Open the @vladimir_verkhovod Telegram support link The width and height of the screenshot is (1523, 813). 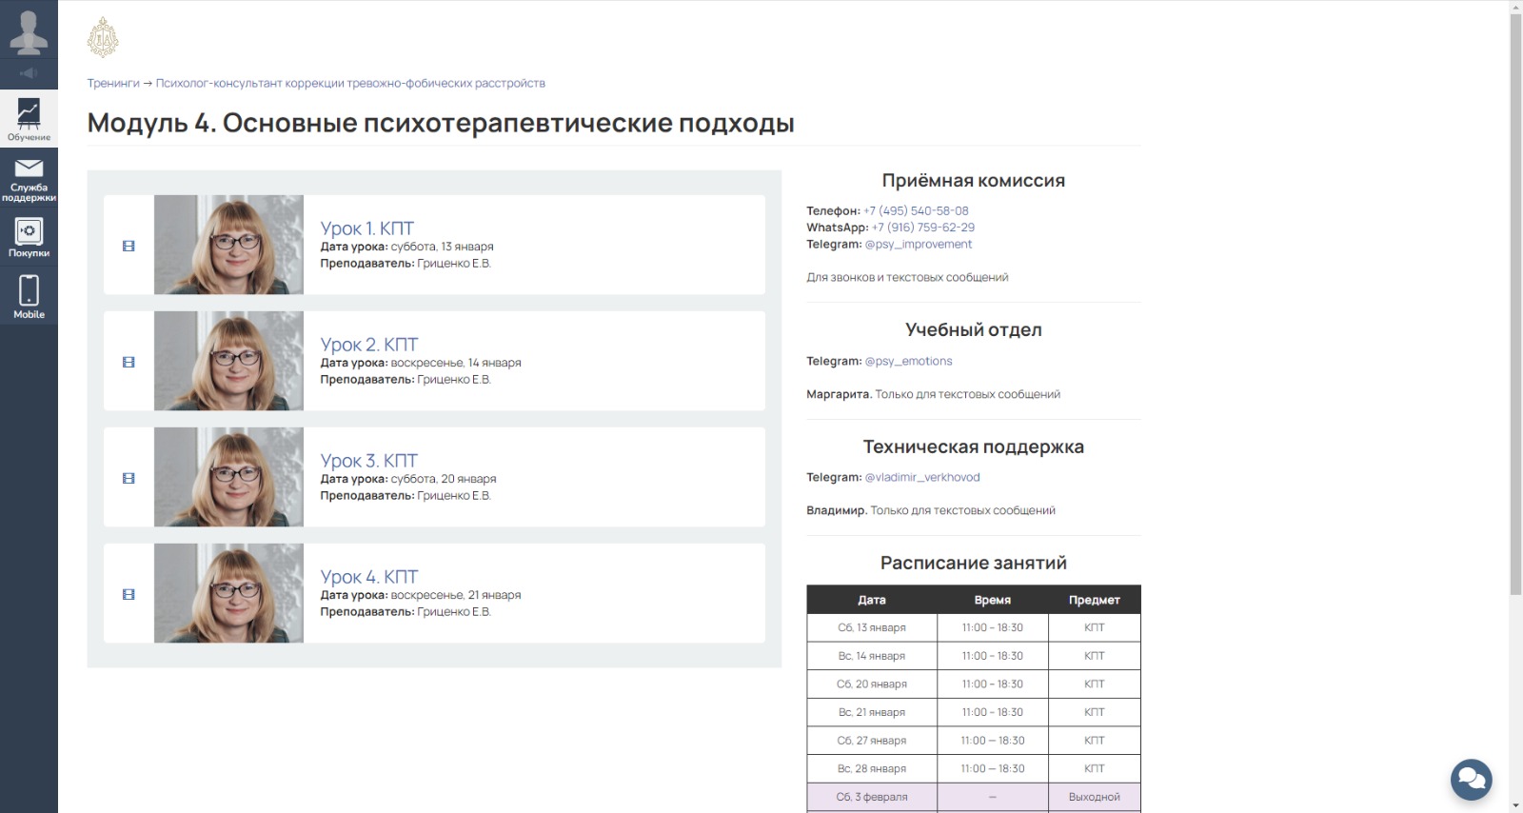pos(921,478)
